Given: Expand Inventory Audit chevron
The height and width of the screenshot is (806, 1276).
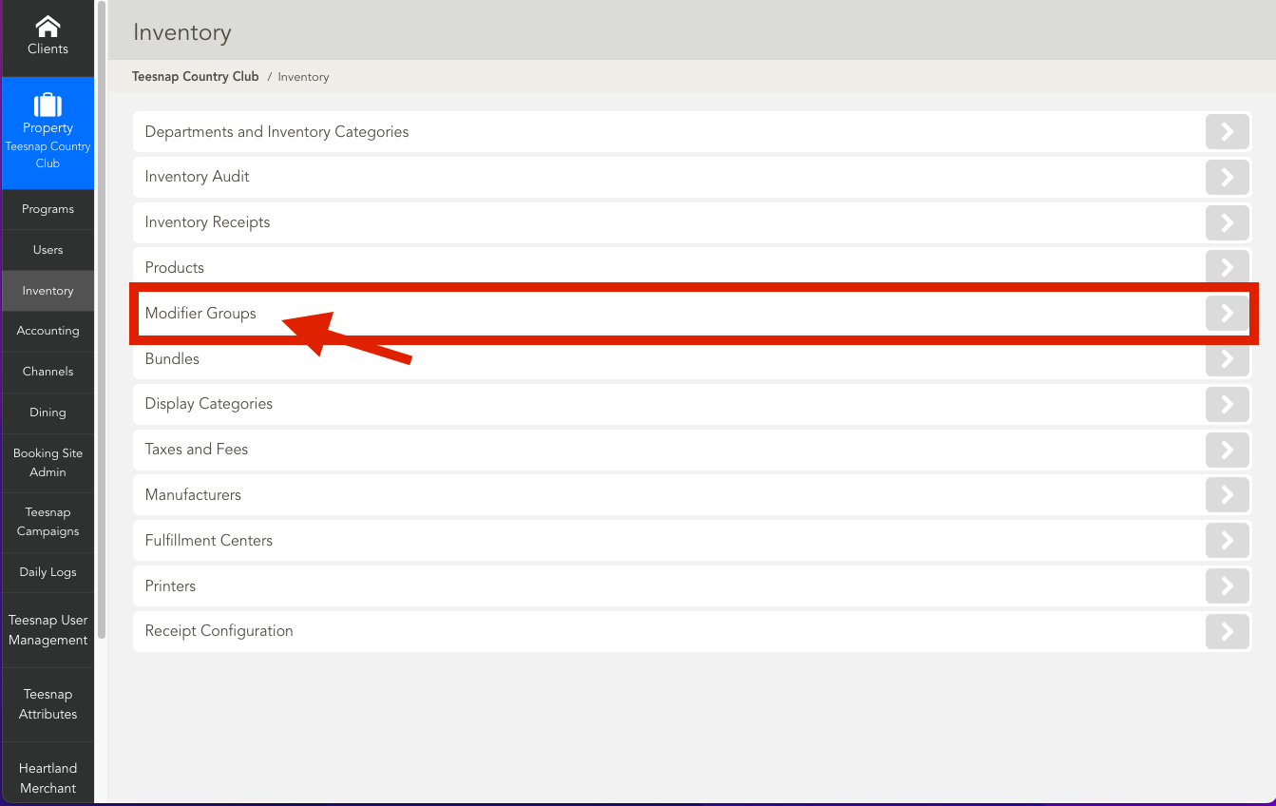Looking at the screenshot, I should (1227, 177).
